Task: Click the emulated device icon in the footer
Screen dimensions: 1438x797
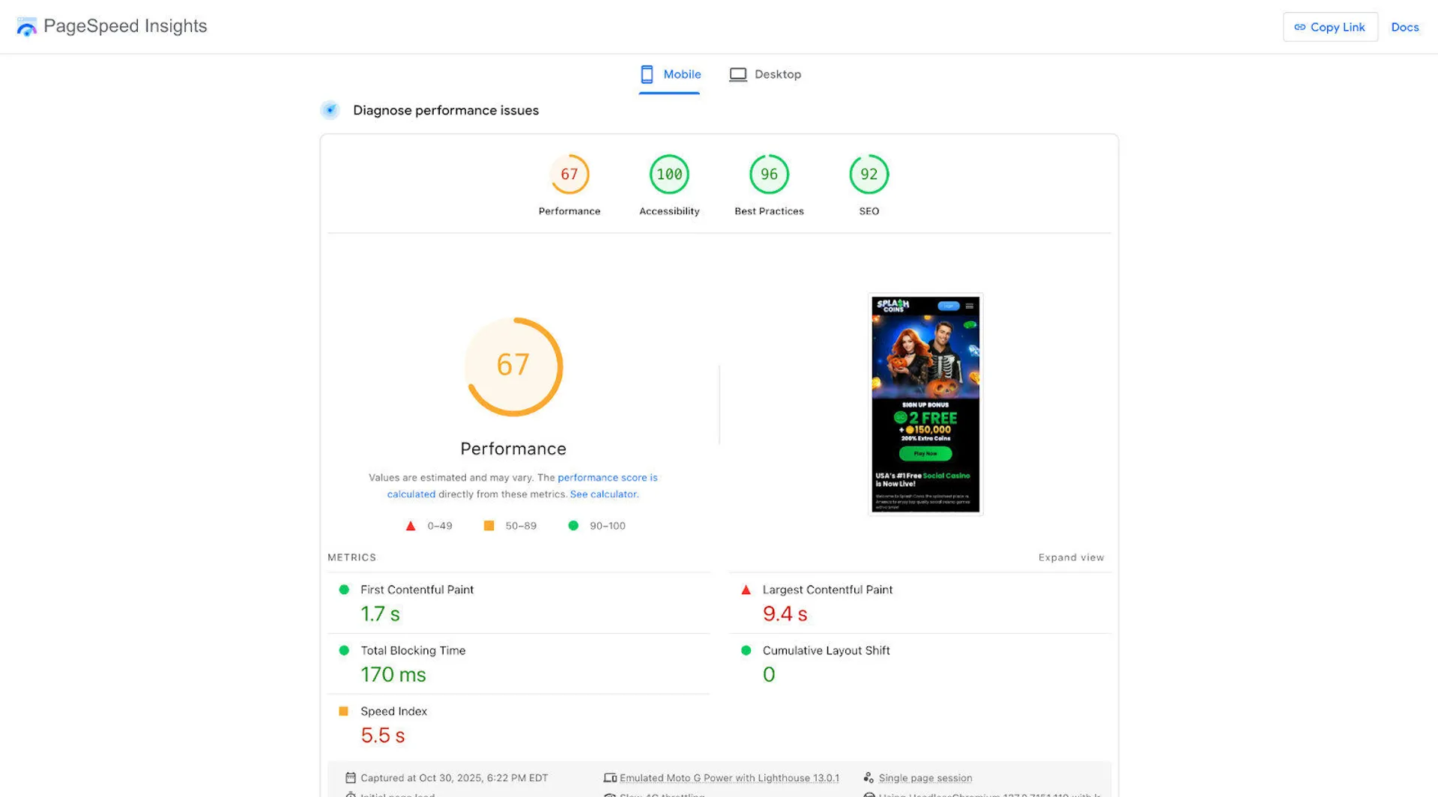Action: pyautogui.click(x=609, y=778)
